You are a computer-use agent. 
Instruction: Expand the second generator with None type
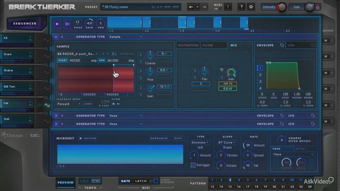56,116
